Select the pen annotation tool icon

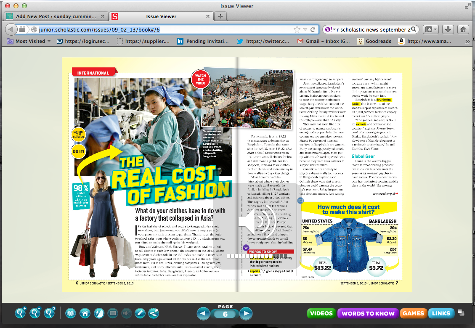140,313
